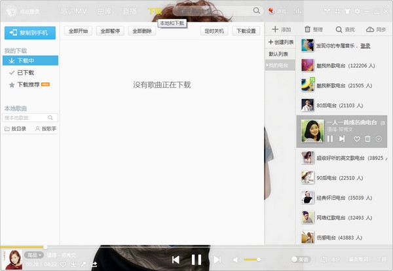Click the volume speaker icon in bottom bar
The height and width of the screenshot is (271, 393).
point(236,260)
